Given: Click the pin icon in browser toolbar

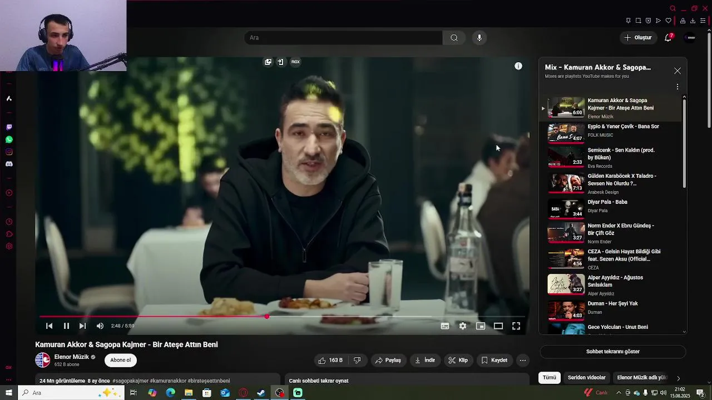Looking at the screenshot, I should tap(628, 21).
